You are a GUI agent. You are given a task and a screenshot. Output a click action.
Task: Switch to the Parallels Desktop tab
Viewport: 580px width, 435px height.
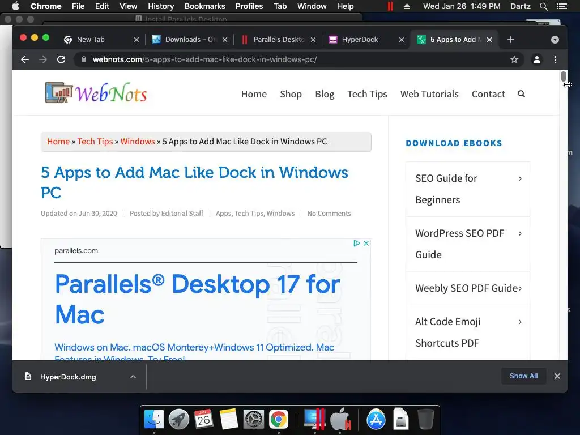pos(279,40)
